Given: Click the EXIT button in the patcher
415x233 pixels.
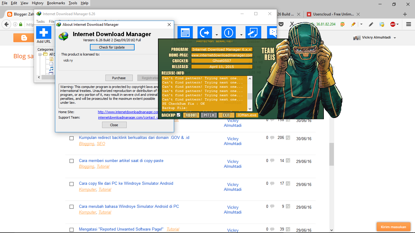Looking at the screenshot, I should (226, 115).
